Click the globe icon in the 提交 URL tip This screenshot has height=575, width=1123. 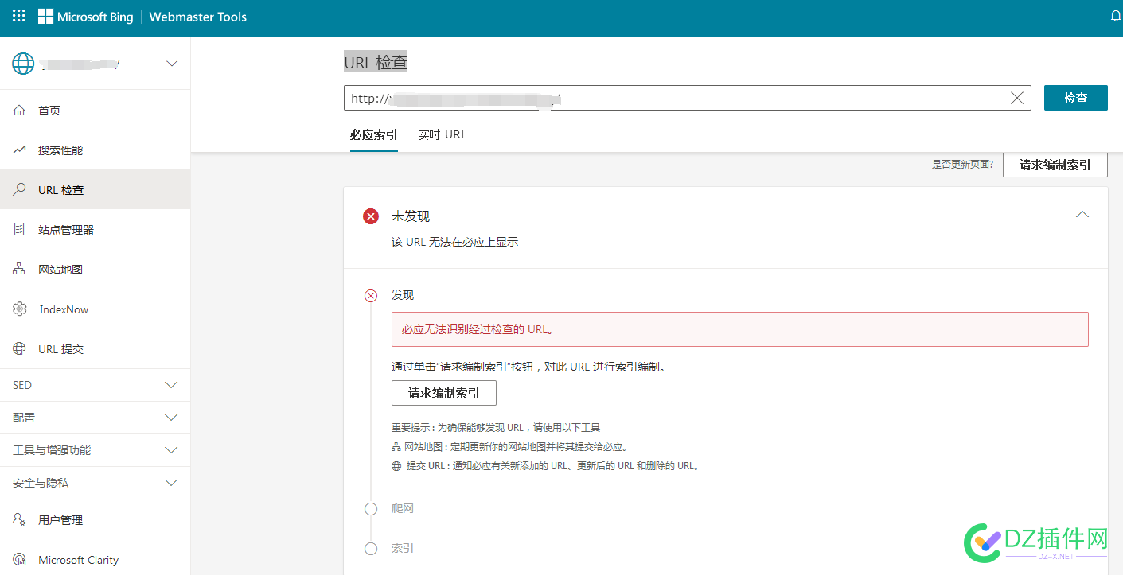point(396,467)
